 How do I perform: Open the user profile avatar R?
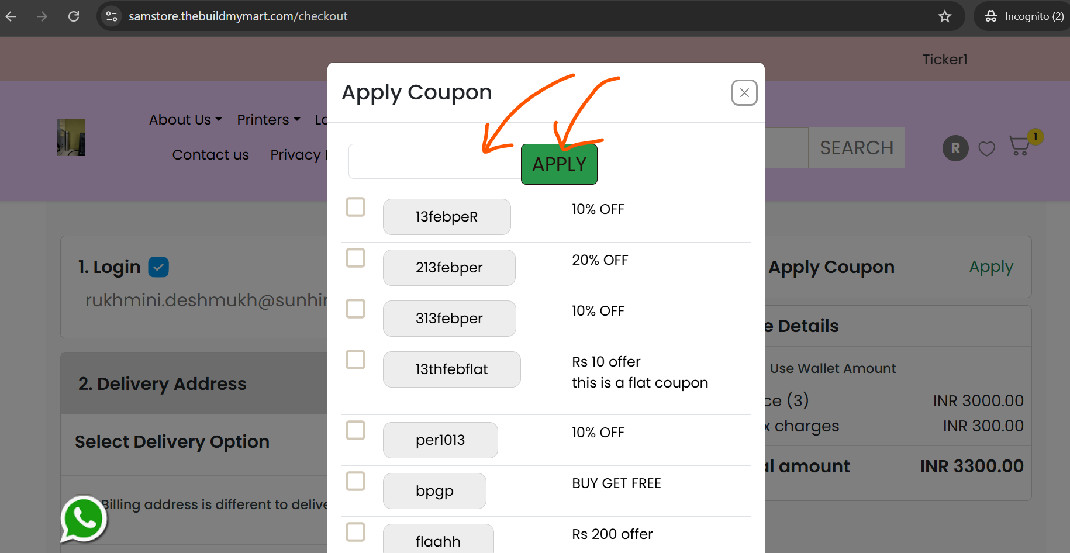tap(955, 148)
